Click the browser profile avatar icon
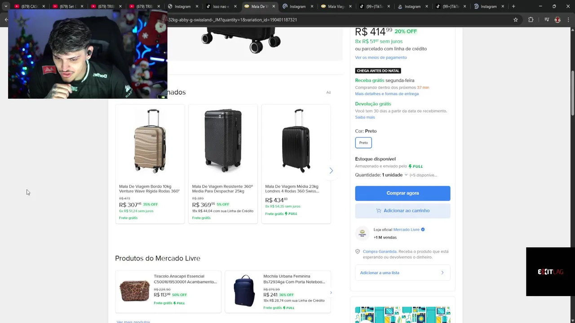575x323 pixels. click(557, 20)
